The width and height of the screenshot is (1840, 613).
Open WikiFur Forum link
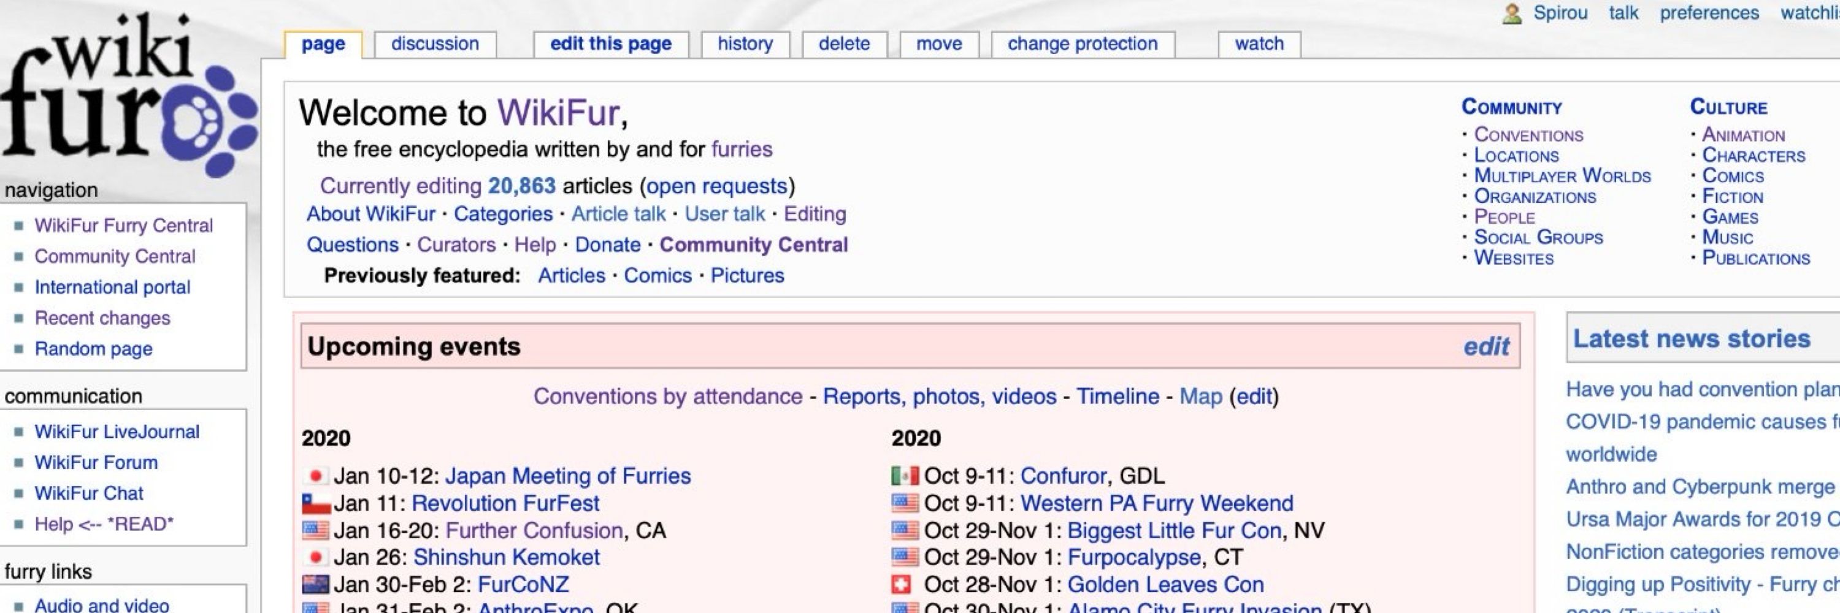tap(96, 462)
